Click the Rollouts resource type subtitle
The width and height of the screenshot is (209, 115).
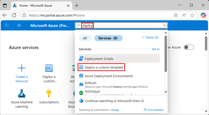(x=116, y=87)
